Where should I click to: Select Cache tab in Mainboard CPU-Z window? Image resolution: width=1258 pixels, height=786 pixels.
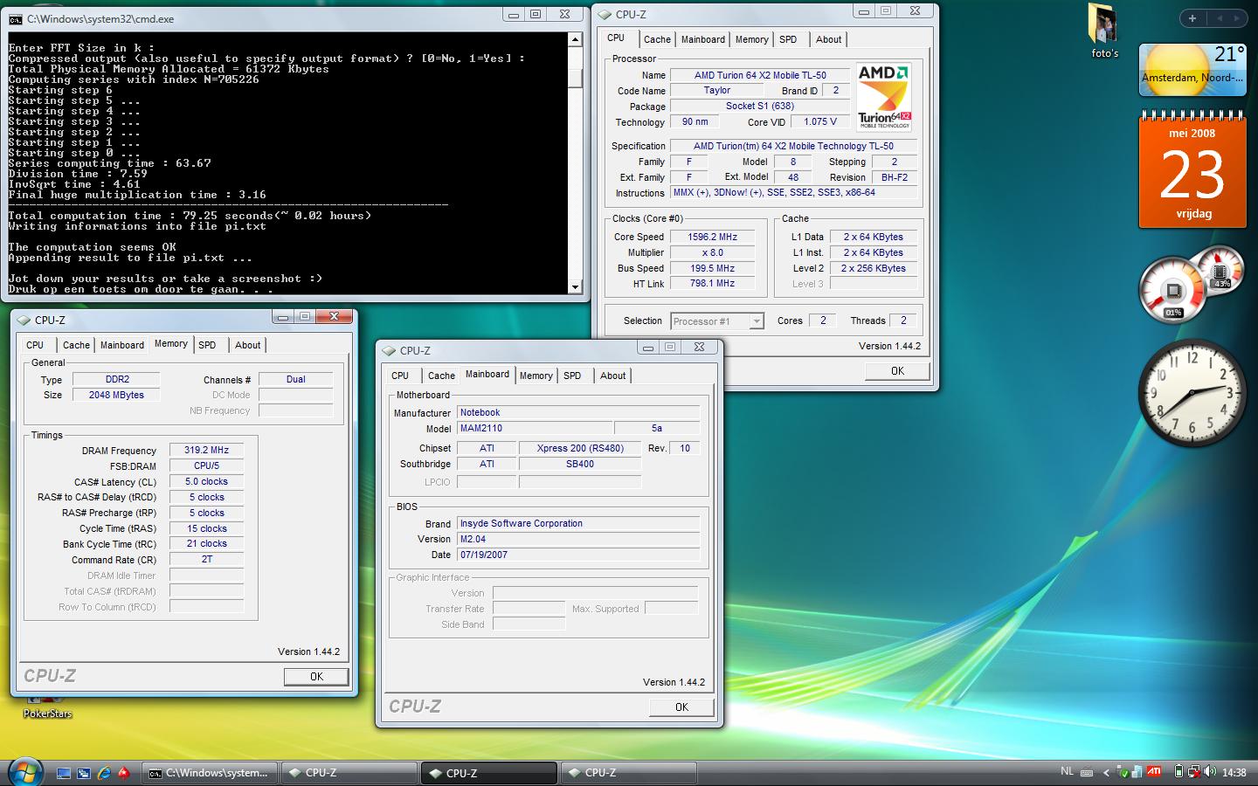pyautogui.click(x=441, y=376)
